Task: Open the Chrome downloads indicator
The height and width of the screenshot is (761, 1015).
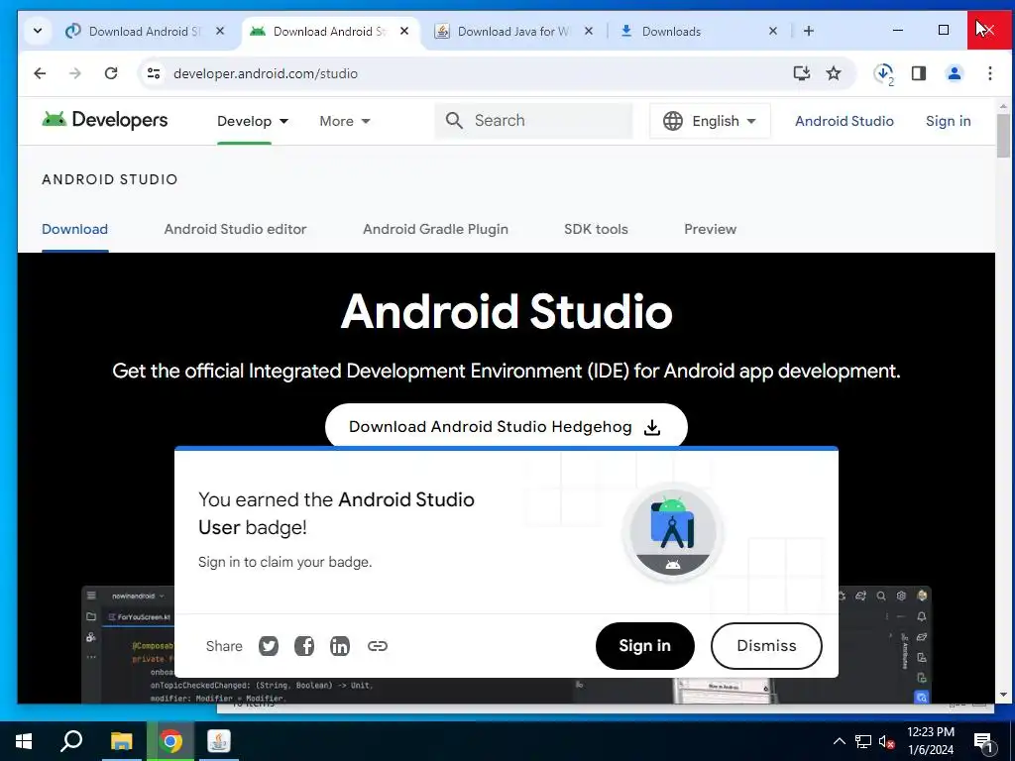Action: click(883, 73)
